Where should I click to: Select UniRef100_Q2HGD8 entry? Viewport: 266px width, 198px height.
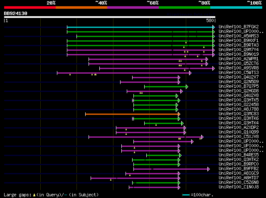239,91
